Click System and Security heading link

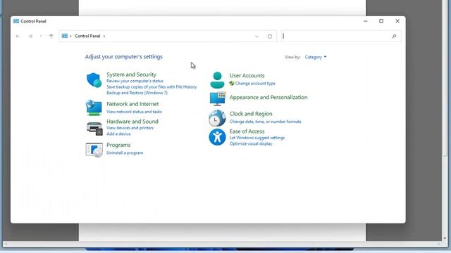(131, 74)
